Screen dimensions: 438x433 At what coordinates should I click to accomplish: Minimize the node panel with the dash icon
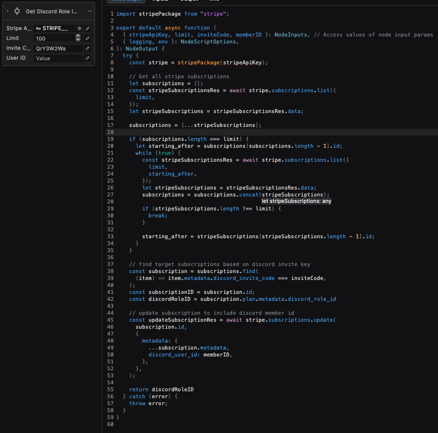click(90, 11)
